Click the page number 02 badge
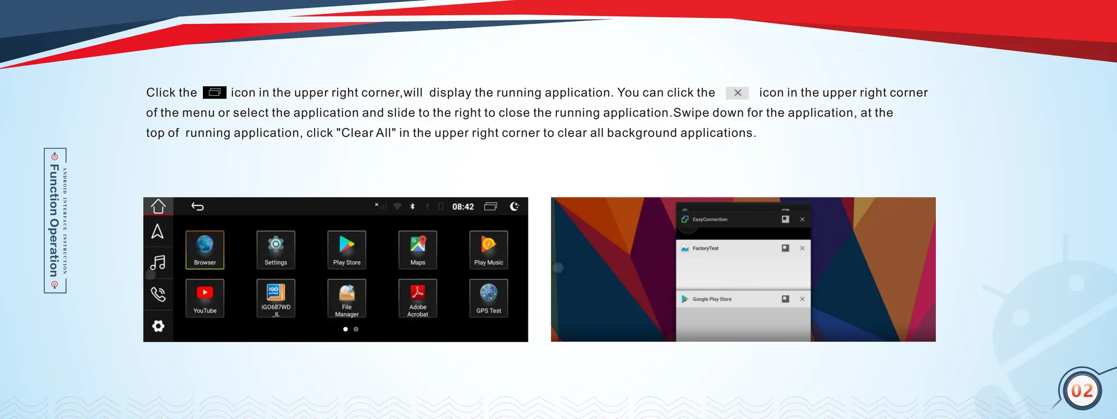Viewport: 1117px width, 419px height. point(1082,391)
